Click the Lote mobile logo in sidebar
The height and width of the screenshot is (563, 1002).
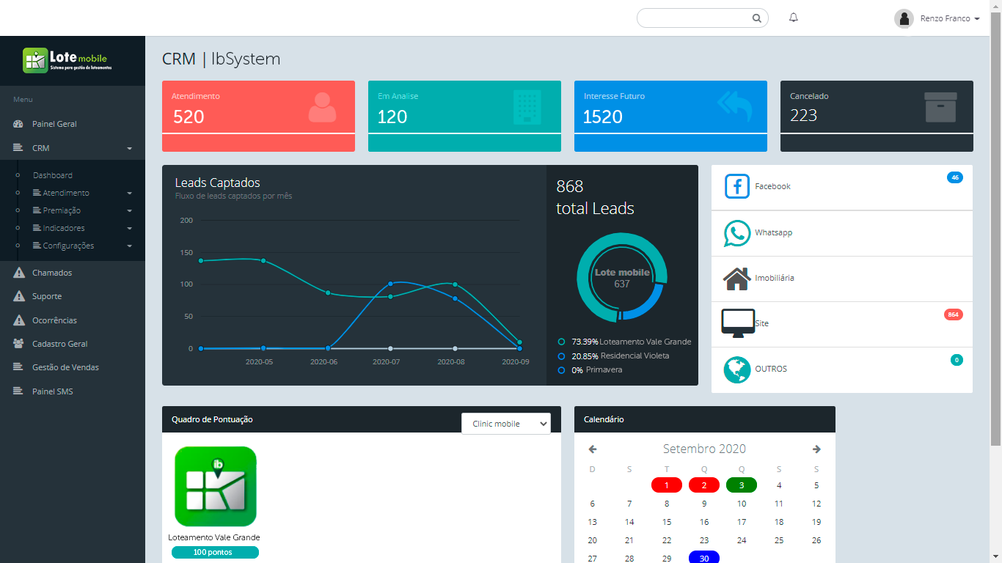65,59
